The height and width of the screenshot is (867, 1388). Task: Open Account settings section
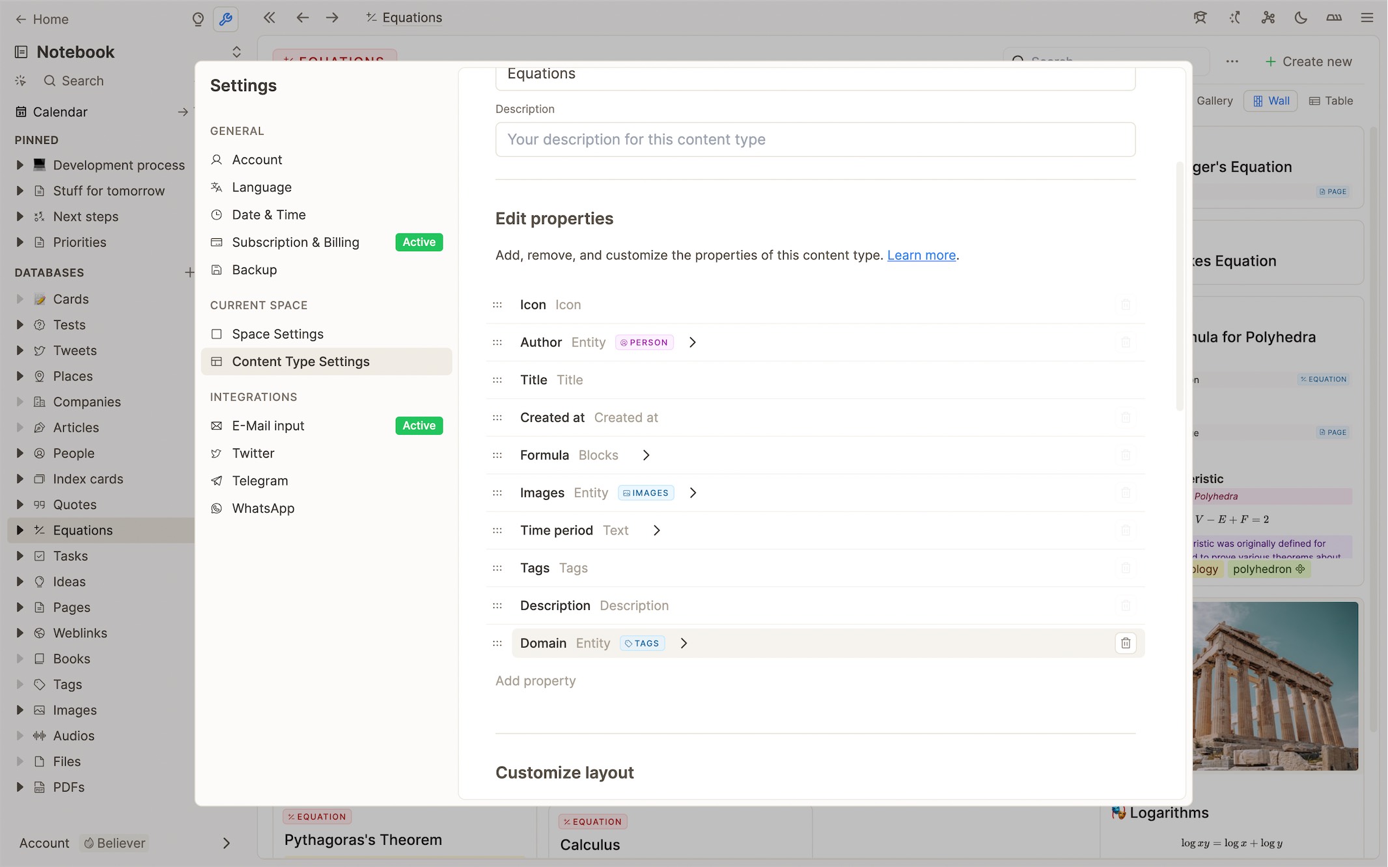coord(326,159)
